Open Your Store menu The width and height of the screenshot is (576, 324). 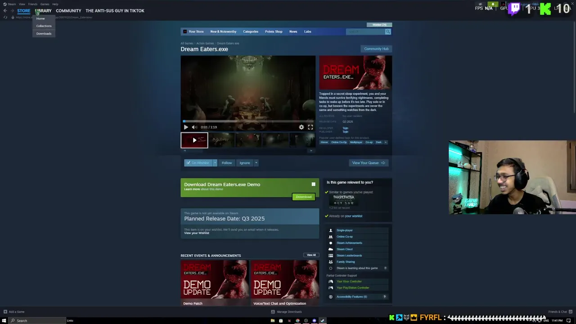click(x=196, y=31)
